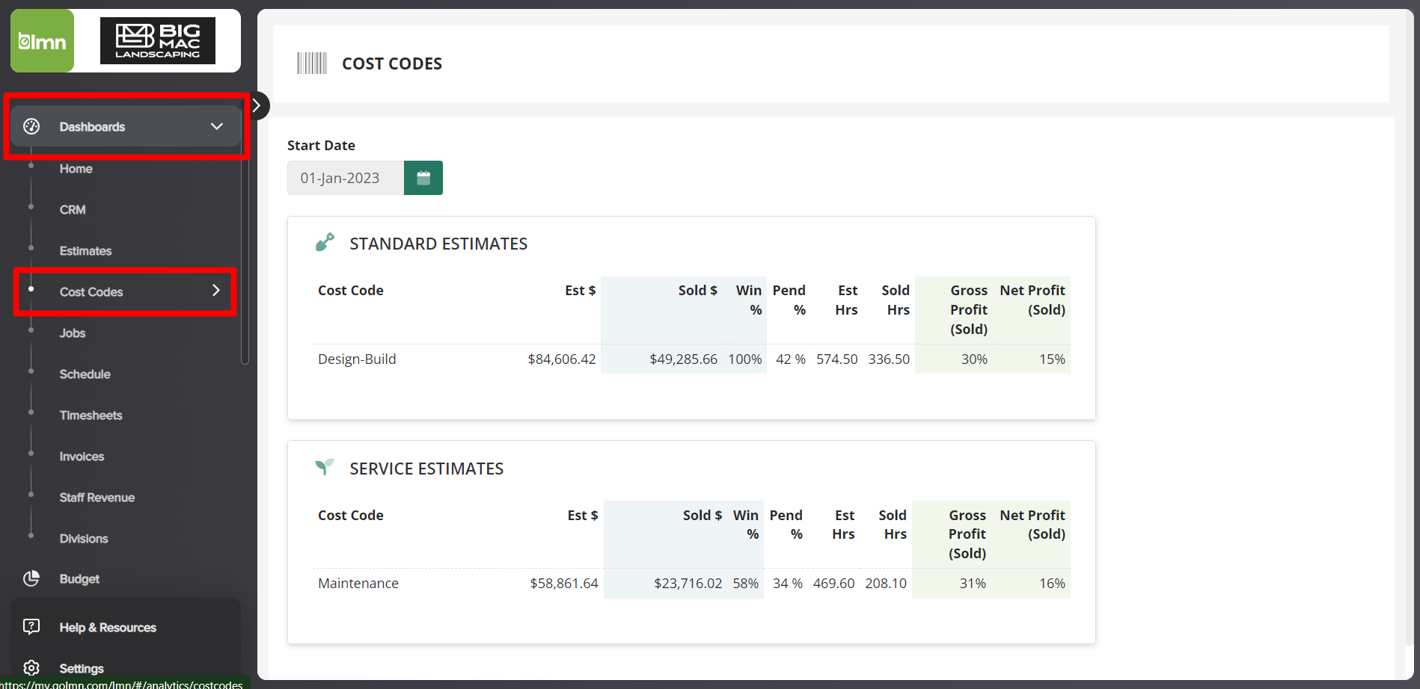The height and width of the screenshot is (689, 1420).
Task: Click the Maintenance 58% win rate
Action: (x=746, y=584)
